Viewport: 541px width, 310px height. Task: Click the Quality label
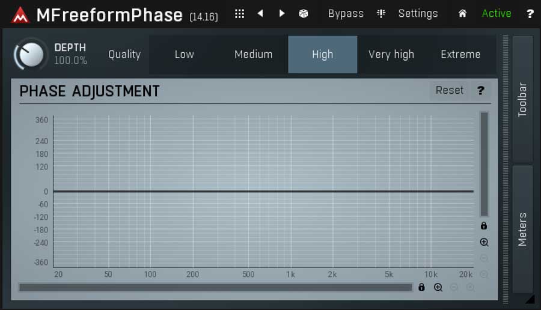124,55
